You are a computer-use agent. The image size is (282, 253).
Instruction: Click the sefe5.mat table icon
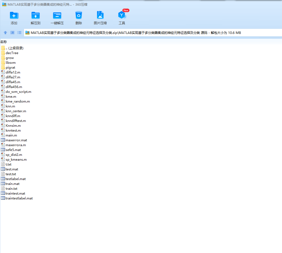tap(3, 150)
